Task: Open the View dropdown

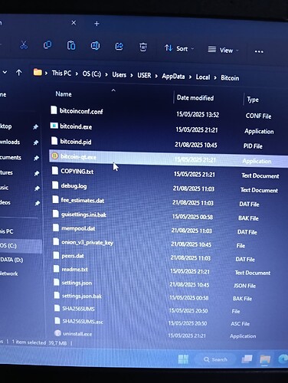Action: click(223, 50)
